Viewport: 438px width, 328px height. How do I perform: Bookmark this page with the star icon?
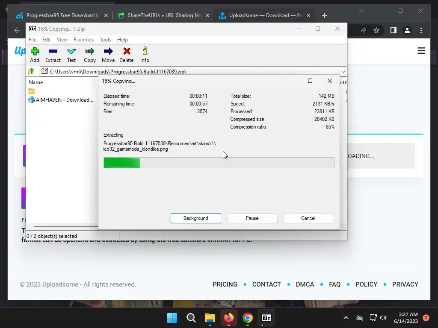pyautogui.click(x=376, y=30)
